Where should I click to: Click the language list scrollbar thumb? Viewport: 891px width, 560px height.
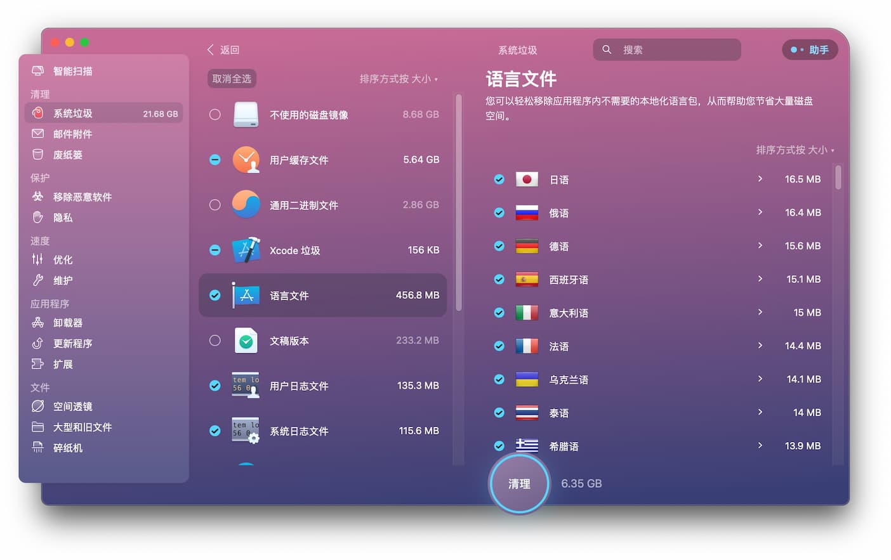click(838, 178)
